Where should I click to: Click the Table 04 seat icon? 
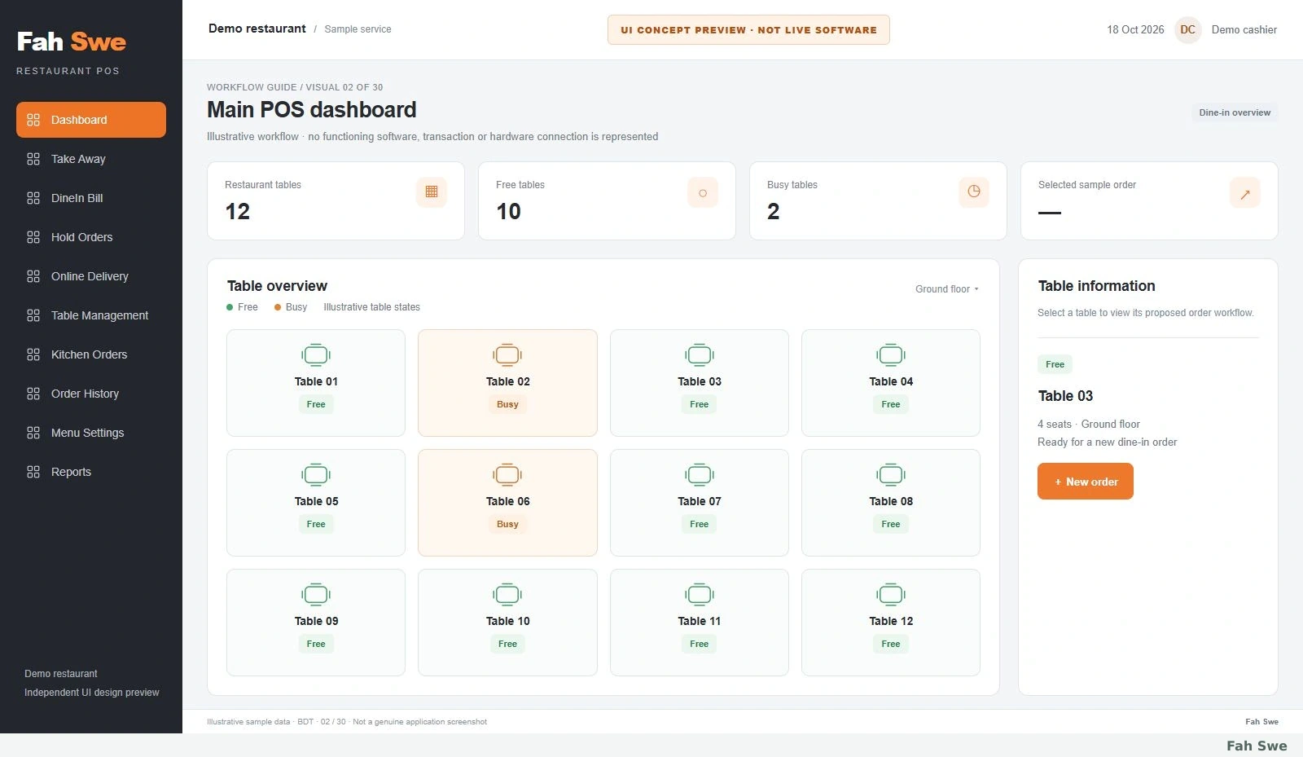tap(891, 355)
